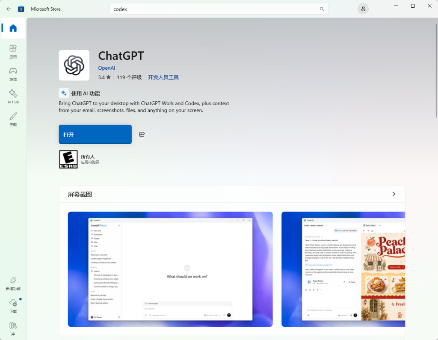Close the Microsoft Store window
Viewport: 438px width, 340px height.
(429, 6)
